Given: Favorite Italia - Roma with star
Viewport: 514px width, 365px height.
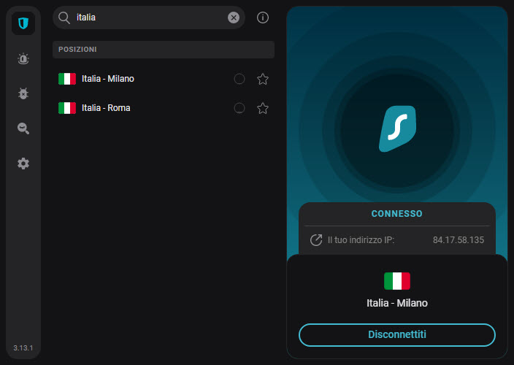Looking at the screenshot, I should (263, 108).
